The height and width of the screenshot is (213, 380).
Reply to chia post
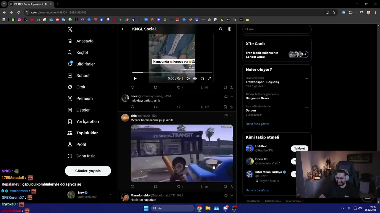point(132,187)
